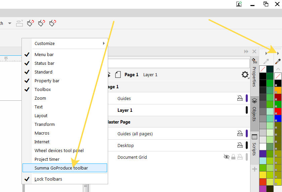Select the Desktop layer row

(179, 145)
